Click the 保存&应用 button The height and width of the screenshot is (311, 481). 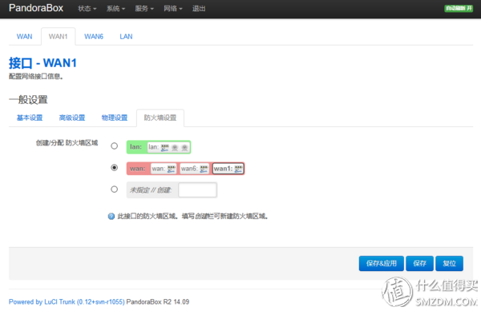tap(382, 264)
